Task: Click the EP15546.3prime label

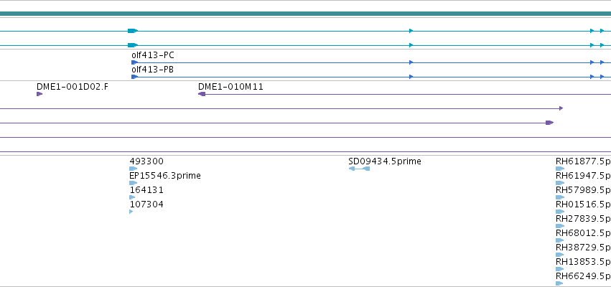Action: 165,176
